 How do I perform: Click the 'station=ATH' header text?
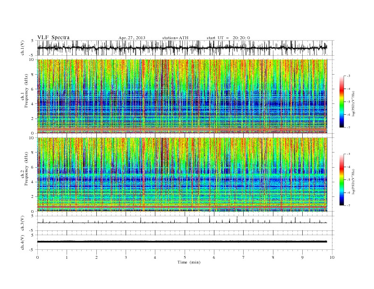[175, 38]
